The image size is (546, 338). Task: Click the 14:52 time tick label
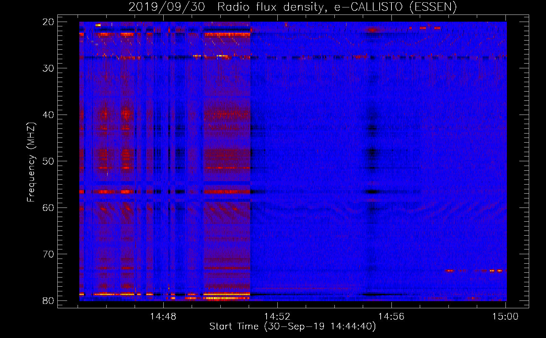tap(277, 317)
